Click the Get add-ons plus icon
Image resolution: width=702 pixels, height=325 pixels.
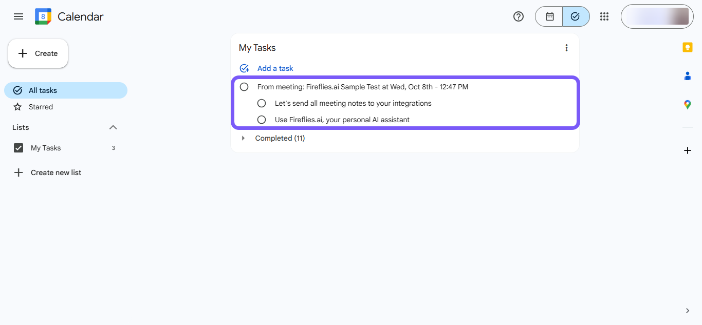tap(688, 150)
